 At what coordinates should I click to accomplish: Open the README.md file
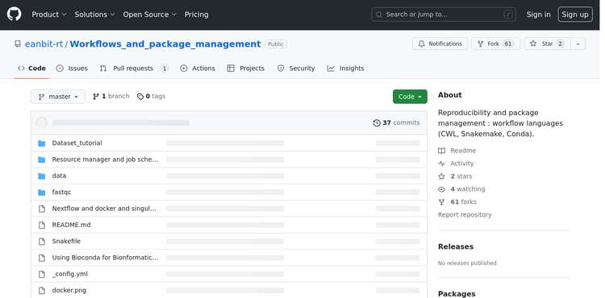point(71,225)
